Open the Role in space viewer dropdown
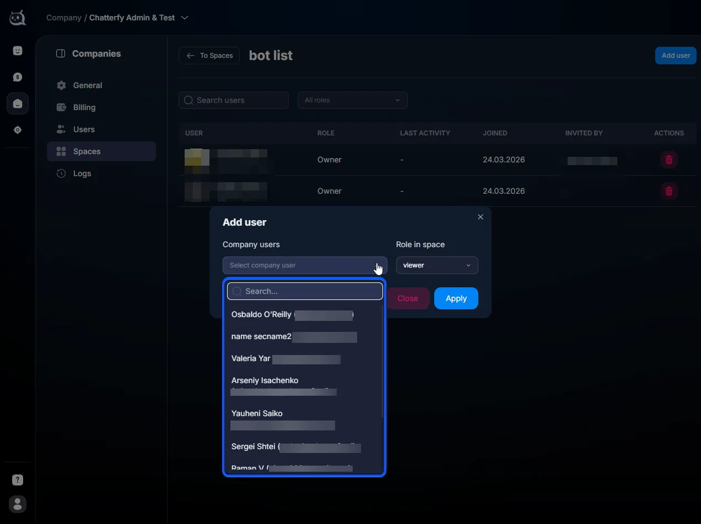Image resolution: width=701 pixels, height=524 pixels. [x=437, y=265]
